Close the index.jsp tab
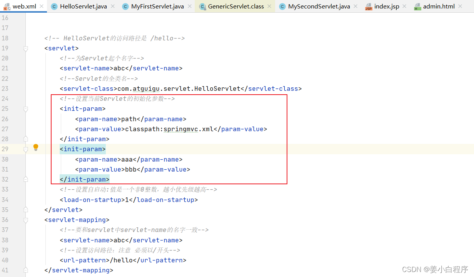The width and height of the screenshot is (474, 277). 404,6
